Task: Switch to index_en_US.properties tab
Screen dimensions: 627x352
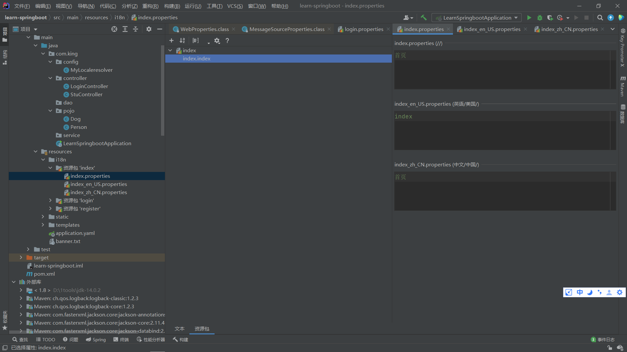Action: pyautogui.click(x=492, y=29)
